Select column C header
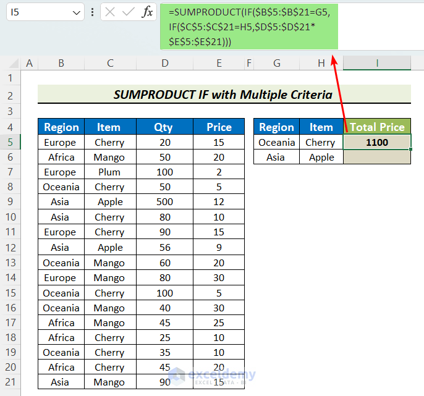This screenshot has height=396, width=424. point(110,63)
